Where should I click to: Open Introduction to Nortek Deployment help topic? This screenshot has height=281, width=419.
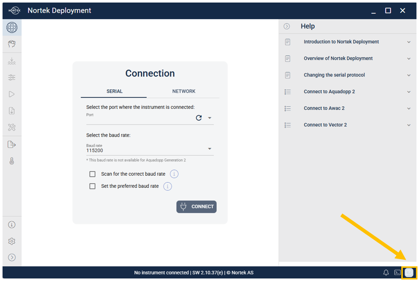point(341,42)
